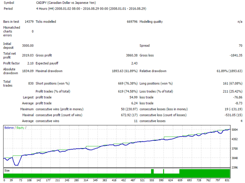Screen dimensions: 245x183
Task: Click the Profit factor value 2.10
Action: point(30,63)
